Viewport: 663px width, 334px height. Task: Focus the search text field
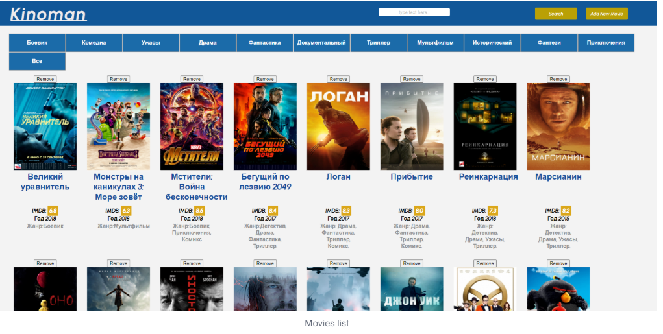click(x=414, y=12)
